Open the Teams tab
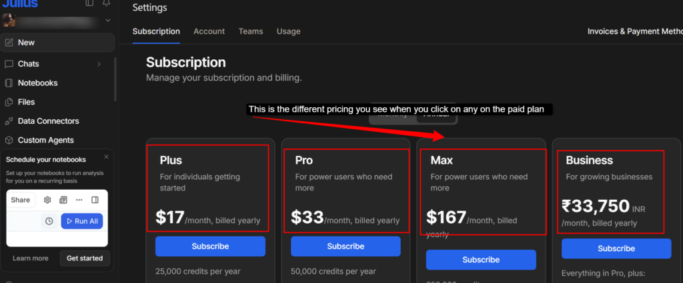Viewport: 683px width, 283px height. tap(251, 31)
